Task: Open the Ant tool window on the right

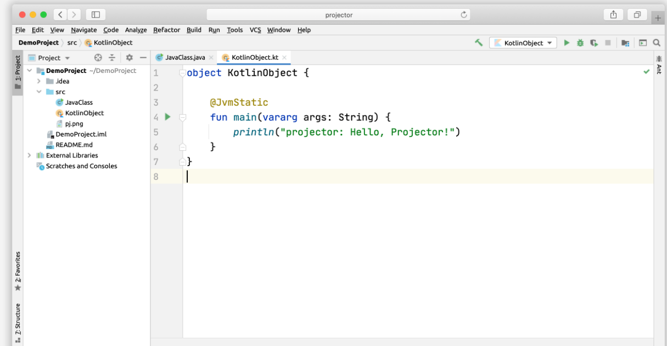Action: (x=659, y=65)
